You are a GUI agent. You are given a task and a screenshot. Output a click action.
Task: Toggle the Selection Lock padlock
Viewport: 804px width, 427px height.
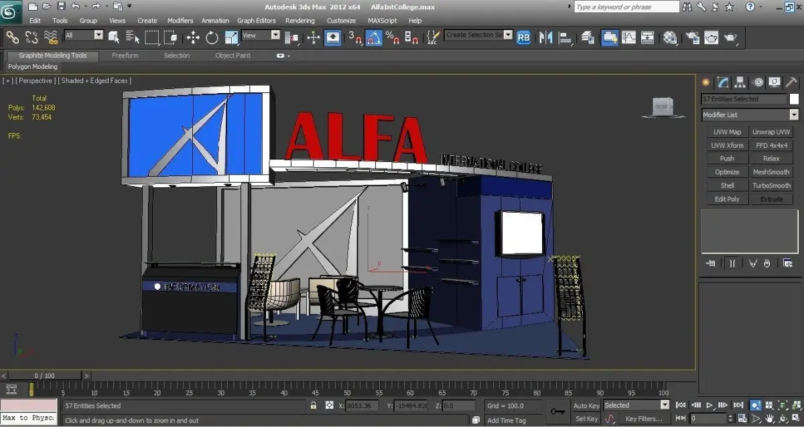(x=314, y=406)
